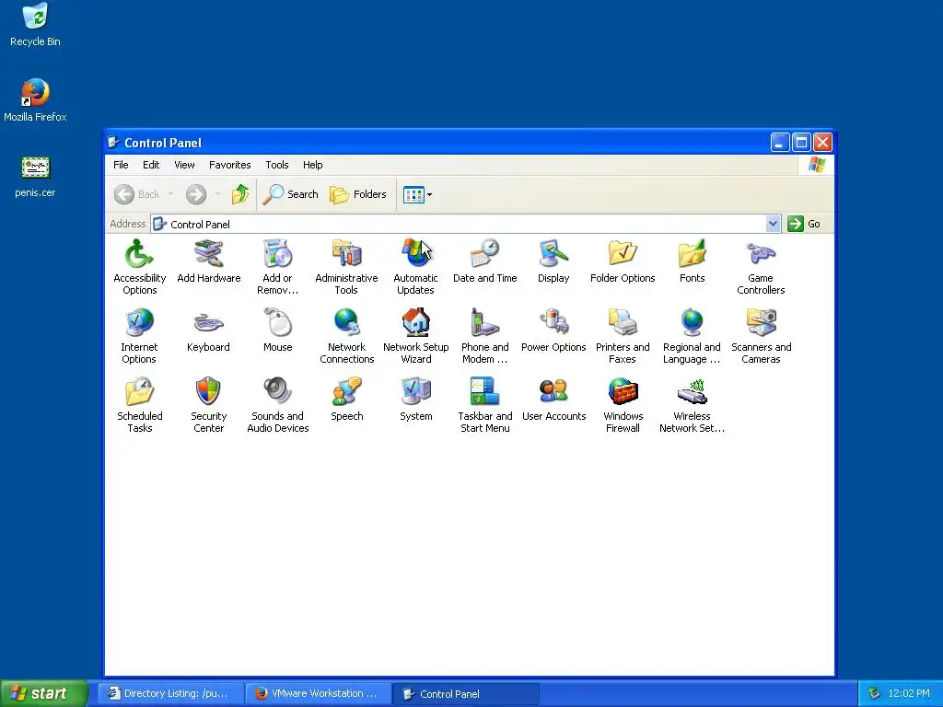Open the Fonts folder

(692, 261)
